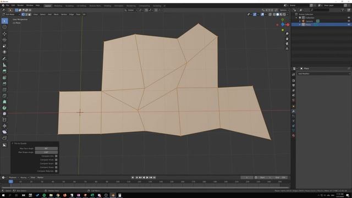352x198 pixels.
Task: Open the Keying dropdown in timeline
Action: 24,178
